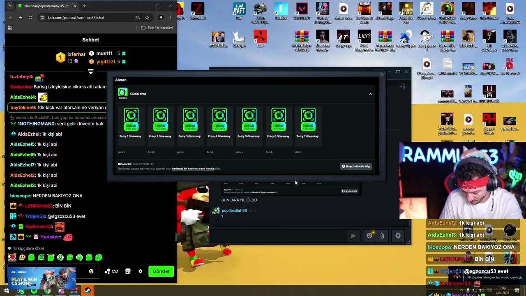Screen dimensions: 526x296
Task: Follow the herhangi bir katılımcı canlı kanala link
Action: [193, 169]
